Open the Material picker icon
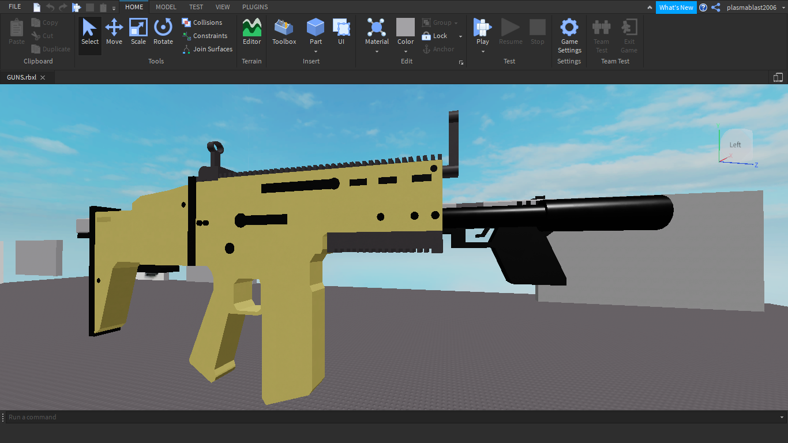Viewport: 788px width, 443px height. [377, 27]
